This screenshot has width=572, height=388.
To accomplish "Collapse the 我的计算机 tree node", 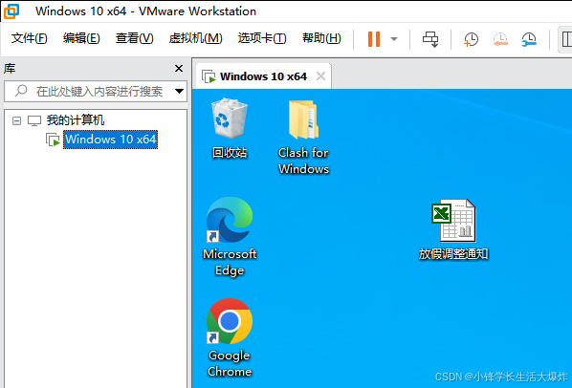I will 16,120.
